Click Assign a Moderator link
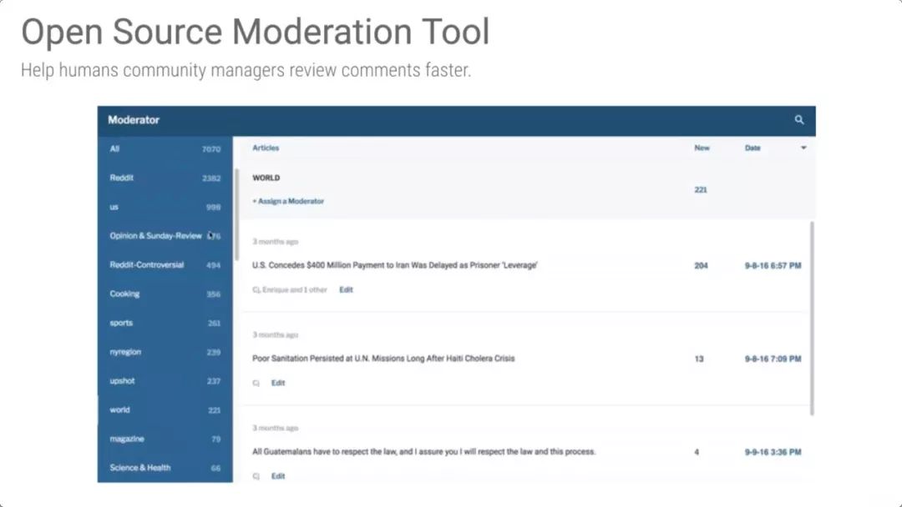The height and width of the screenshot is (507, 902). pos(288,201)
